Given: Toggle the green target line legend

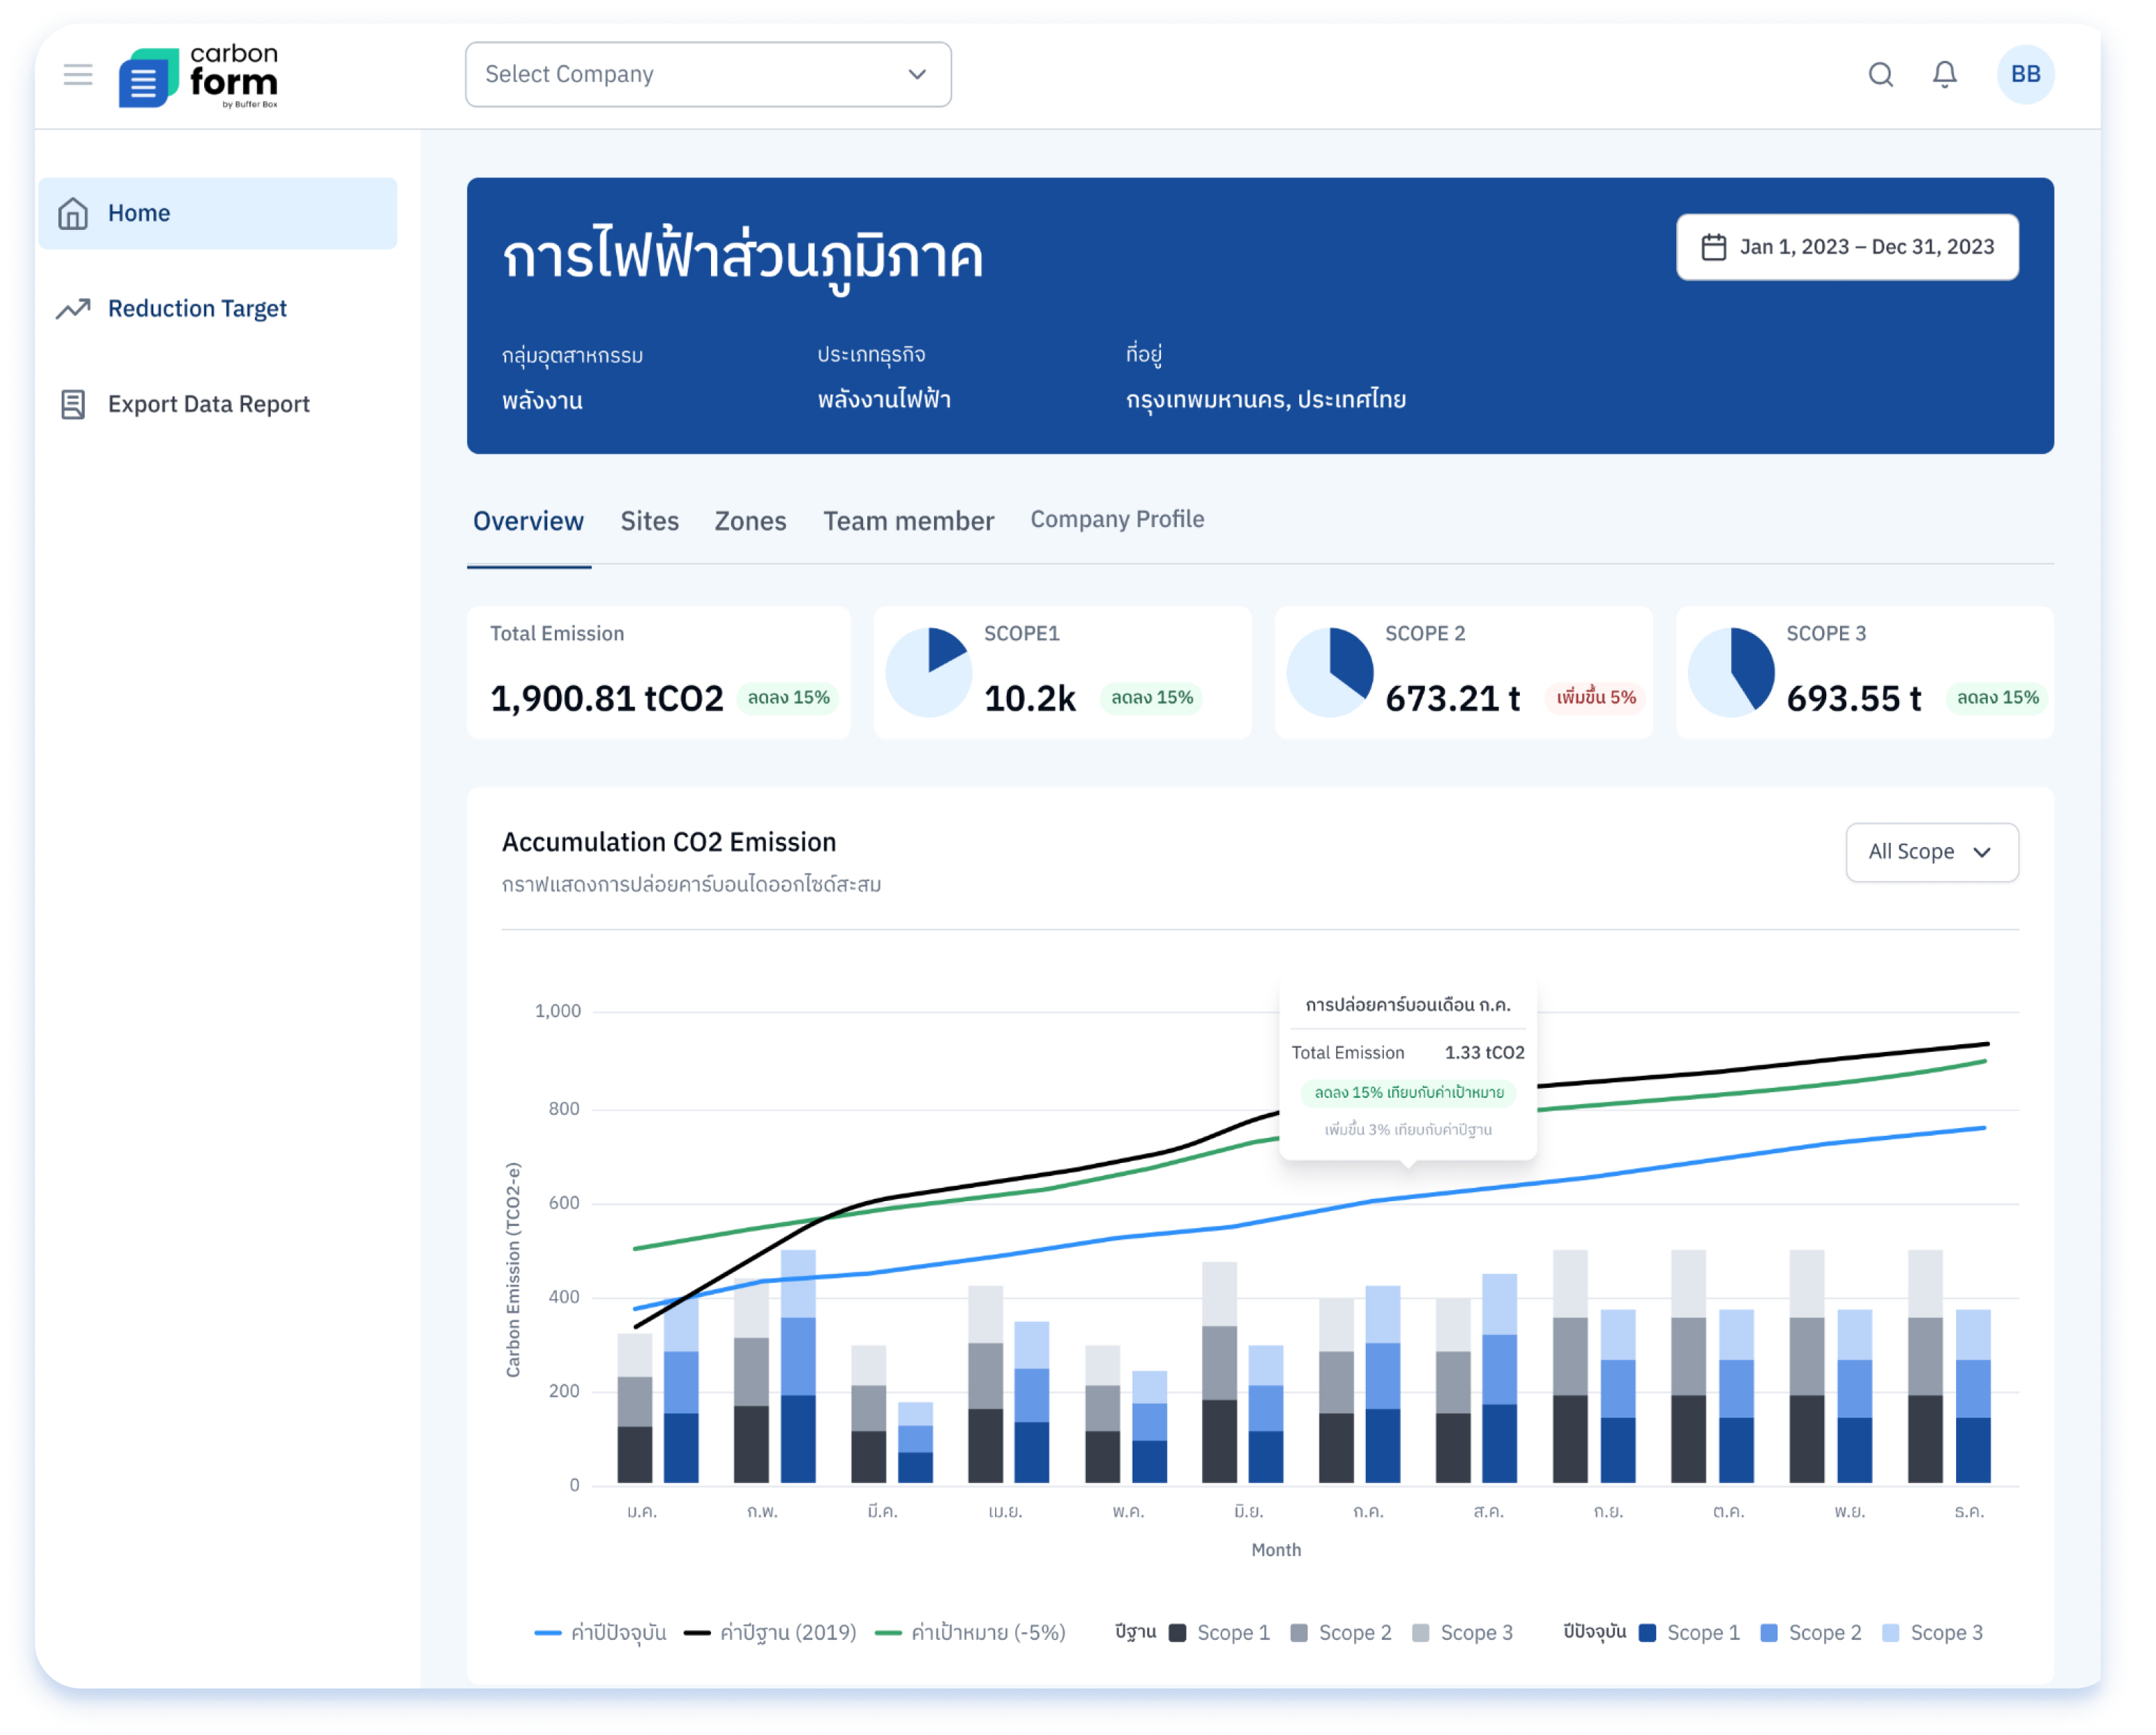Looking at the screenshot, I should 970,1633.
